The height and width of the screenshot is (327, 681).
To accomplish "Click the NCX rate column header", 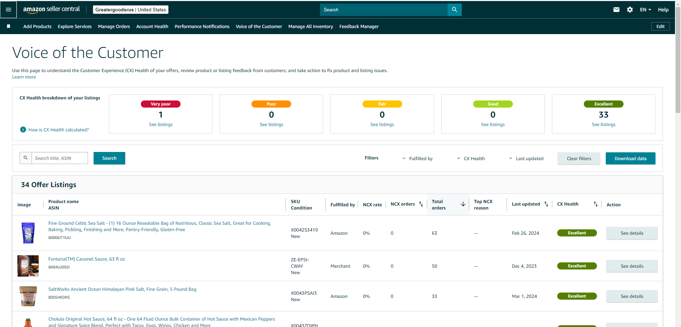I will [372, 205].
